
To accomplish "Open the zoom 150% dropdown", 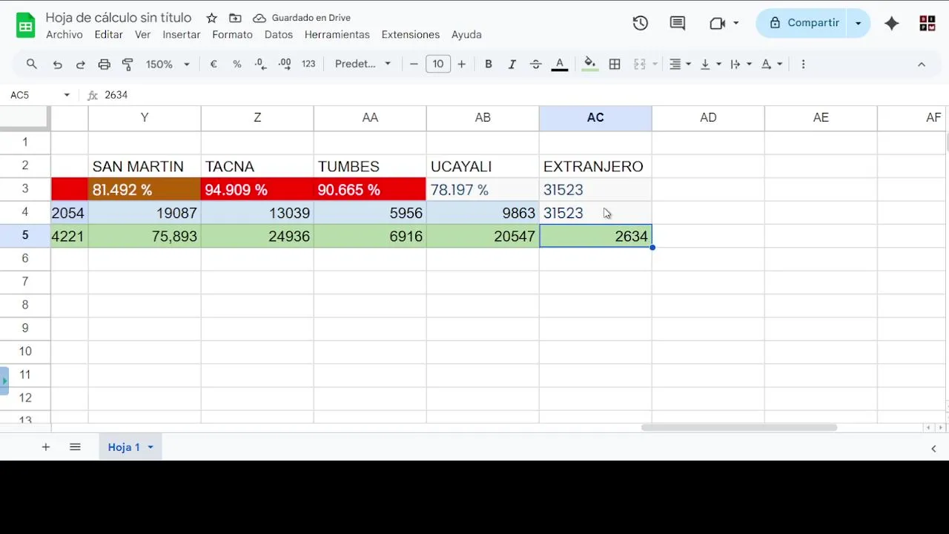I will click(168, 65).
